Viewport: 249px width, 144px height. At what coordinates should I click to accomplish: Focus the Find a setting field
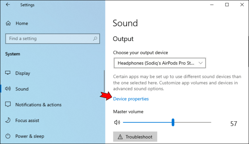(x=53, y=39)
